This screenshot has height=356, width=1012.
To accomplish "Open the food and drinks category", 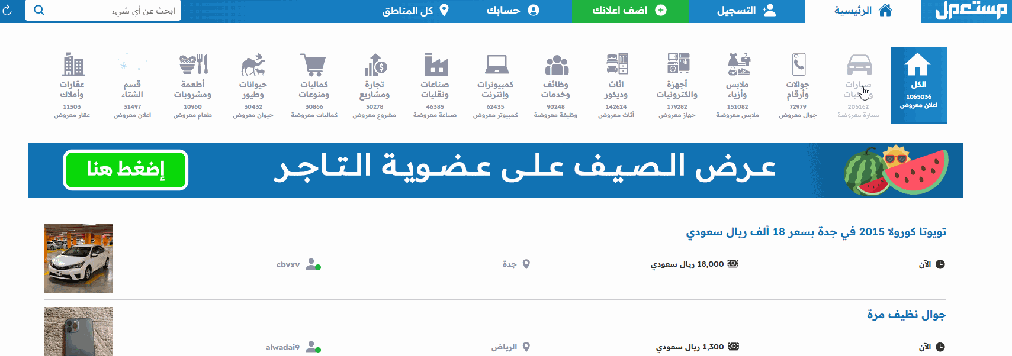I will tap(192, 65).
